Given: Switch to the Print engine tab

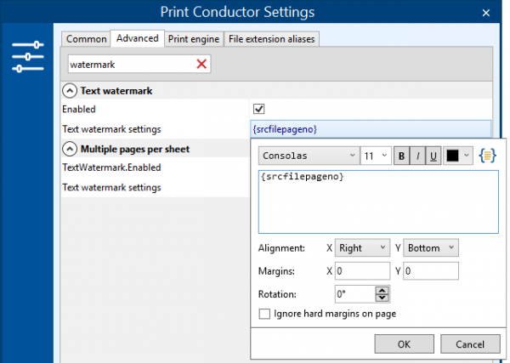Looking at the screenshot, I should pos(194,39).
